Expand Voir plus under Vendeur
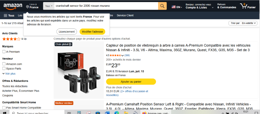Viewport: 260px width, 114px height. coord(9,74)
